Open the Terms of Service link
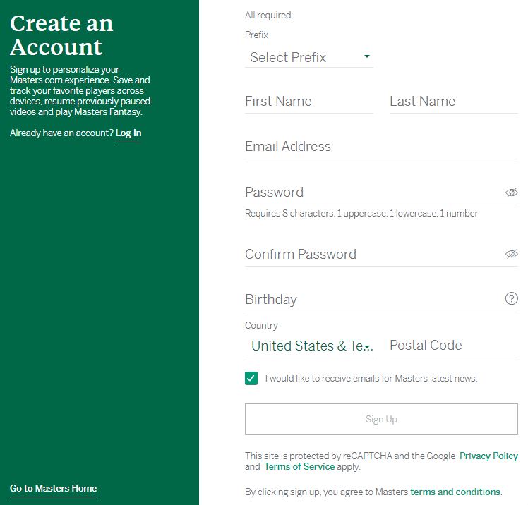This screenshot has width=528, height=505. [x=299, y=467]
